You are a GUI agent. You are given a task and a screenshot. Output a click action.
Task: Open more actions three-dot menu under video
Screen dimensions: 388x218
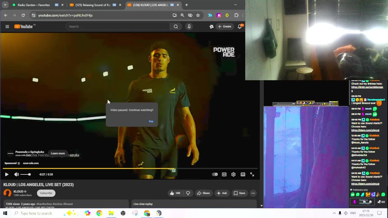coord(253,193)
